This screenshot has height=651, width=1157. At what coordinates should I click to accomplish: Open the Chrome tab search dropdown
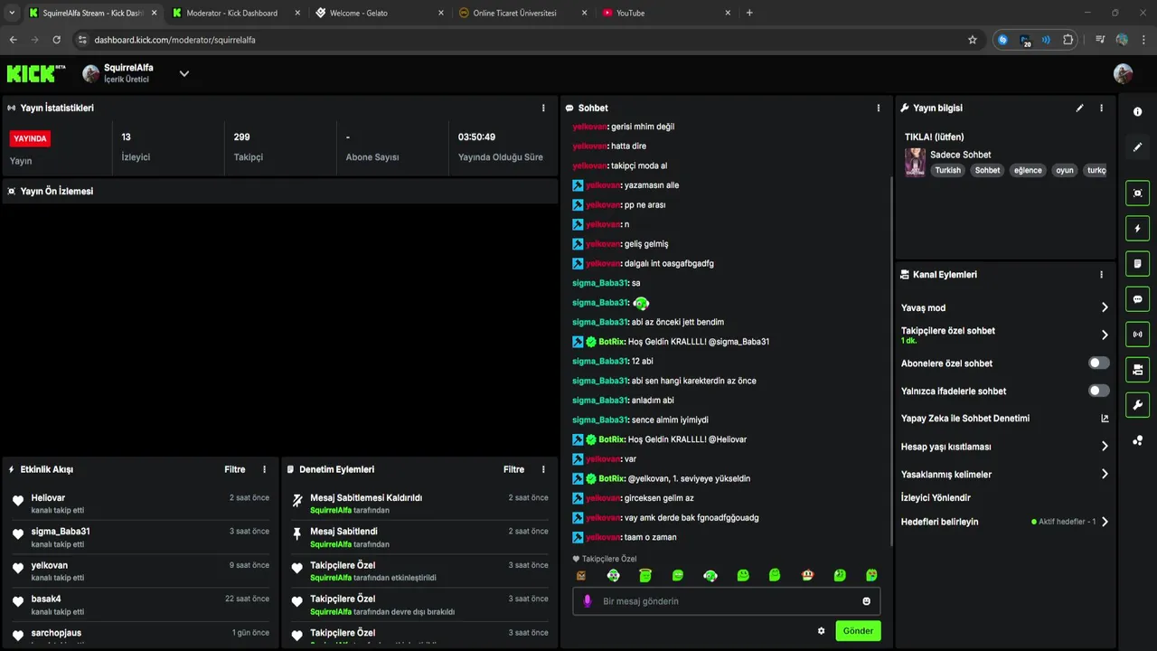[x=12, y=13]
